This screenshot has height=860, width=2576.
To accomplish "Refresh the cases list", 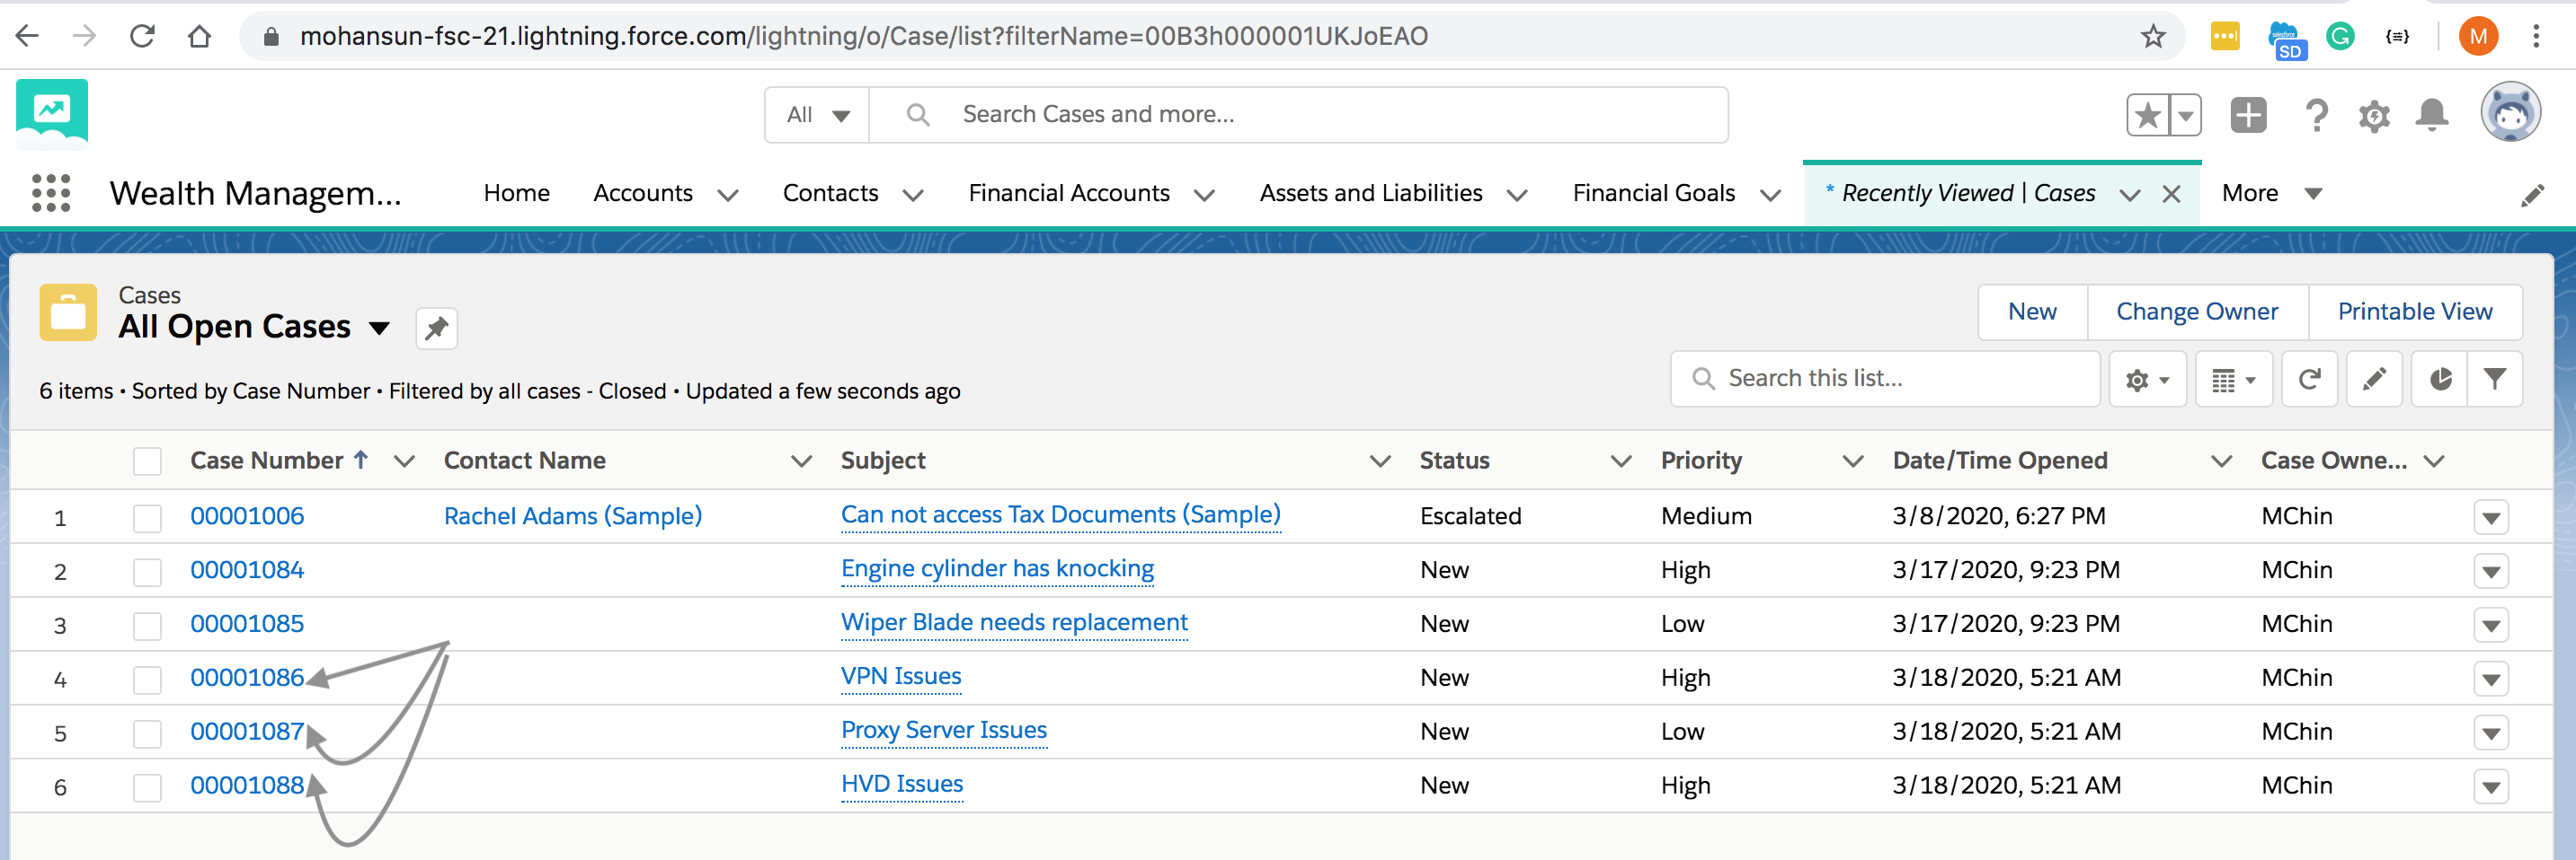I will tap(2309, 380).
